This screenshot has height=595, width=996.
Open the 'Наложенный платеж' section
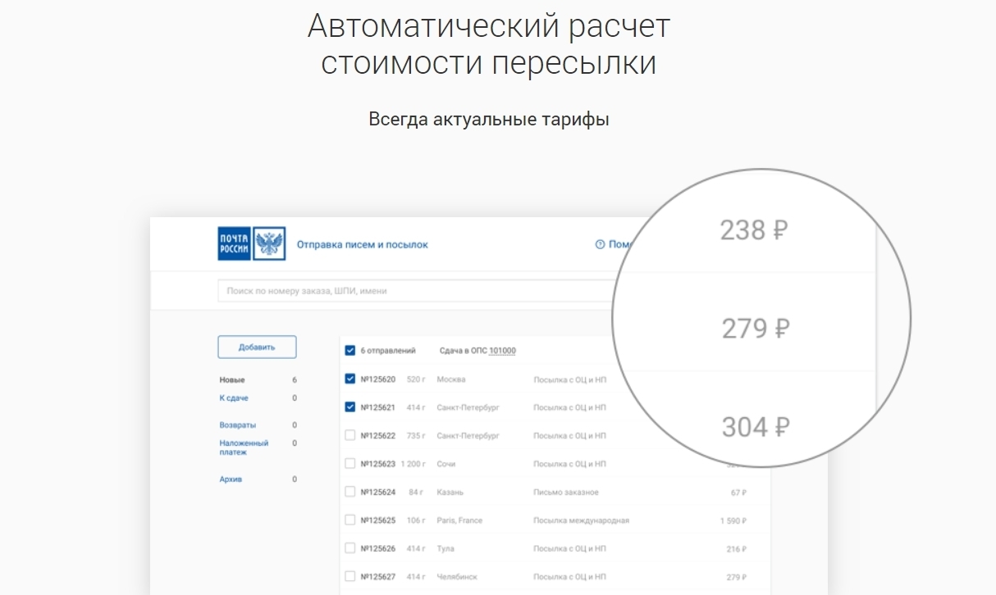point(244,447)
